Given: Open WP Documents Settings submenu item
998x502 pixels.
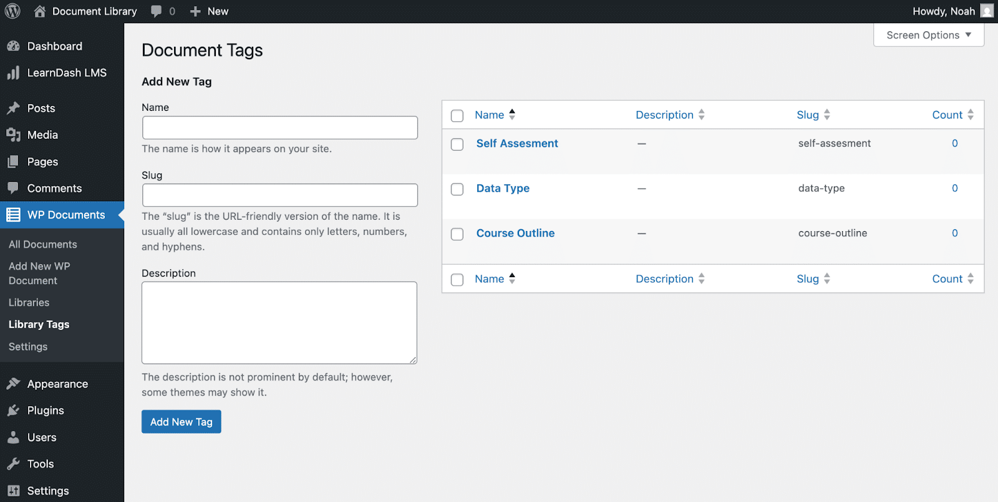Looking at the screenshot, I should 28,346.
